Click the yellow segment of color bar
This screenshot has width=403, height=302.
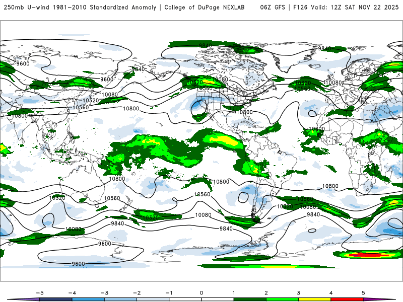[314, 299]
